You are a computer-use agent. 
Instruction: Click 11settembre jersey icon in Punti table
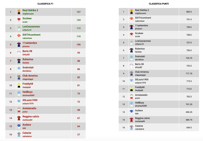[131, 27]
